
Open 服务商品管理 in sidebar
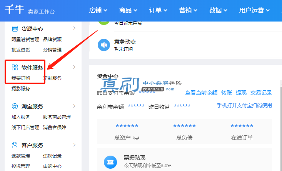click(57, 117)
